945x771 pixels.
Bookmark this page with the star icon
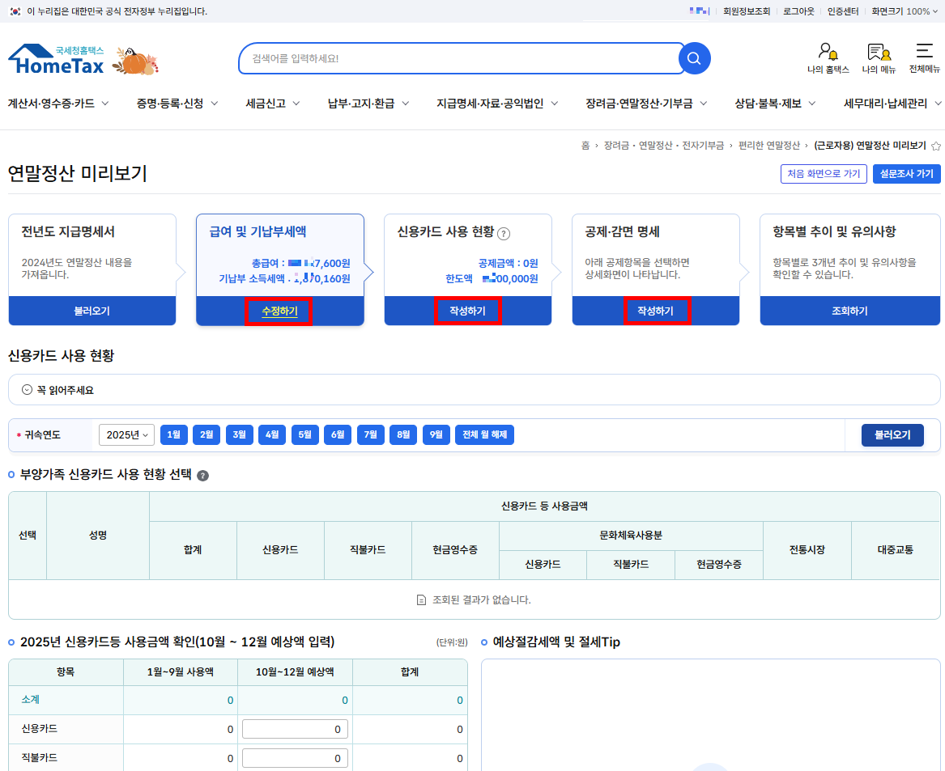(936, 146)
